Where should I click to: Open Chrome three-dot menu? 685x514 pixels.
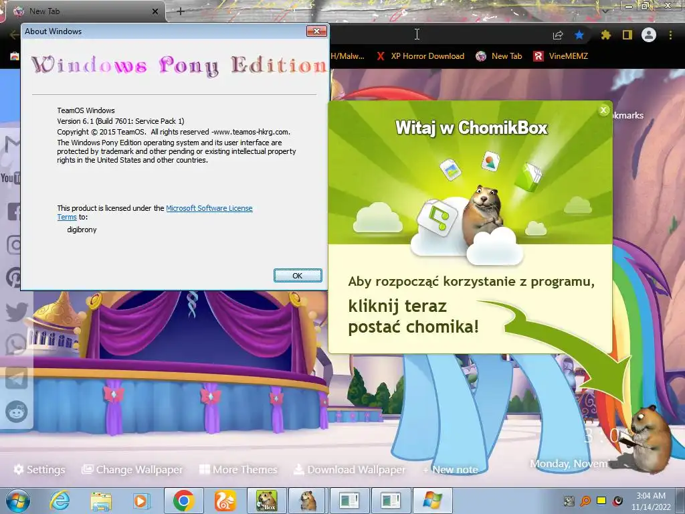(x=670, y=35)
